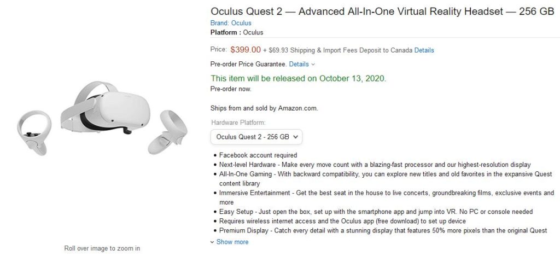This screenshot has width=560, height=256.
Task: Click the Brand: Oculus link
Action: (231, 23)
